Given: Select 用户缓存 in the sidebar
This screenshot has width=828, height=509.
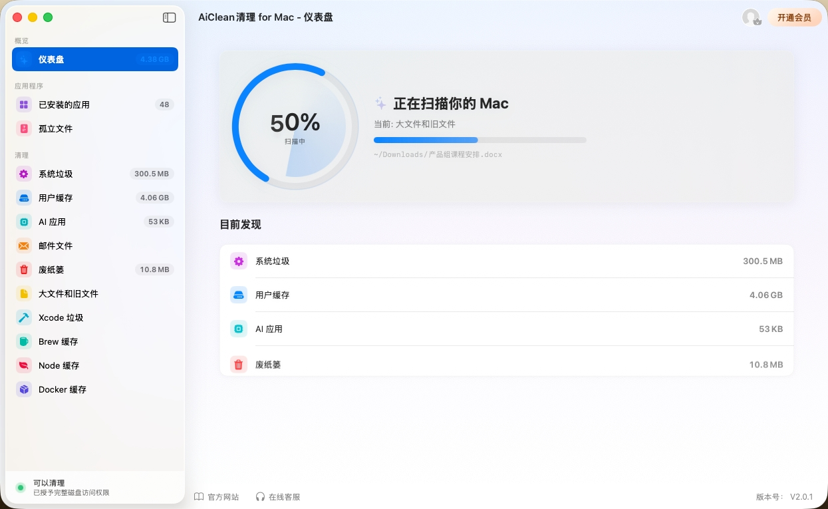Looking at the screenshot, I should [95, 198].
